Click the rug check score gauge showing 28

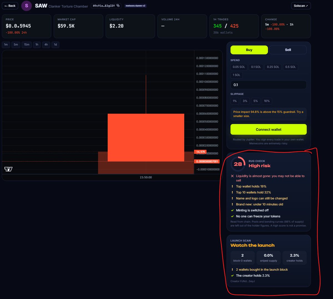tap(238, 164)
